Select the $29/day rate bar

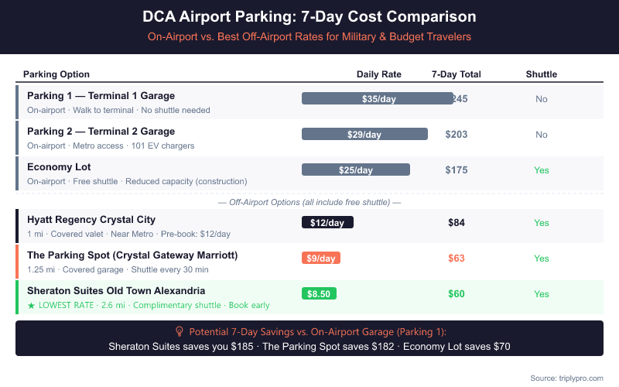tap(364, 134)
